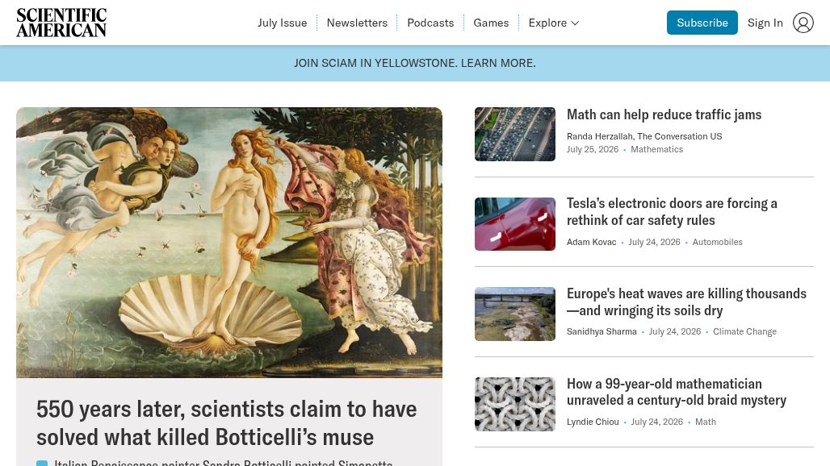
Task: Open the red Tesla door thumbnail
Action: [515, 224]
